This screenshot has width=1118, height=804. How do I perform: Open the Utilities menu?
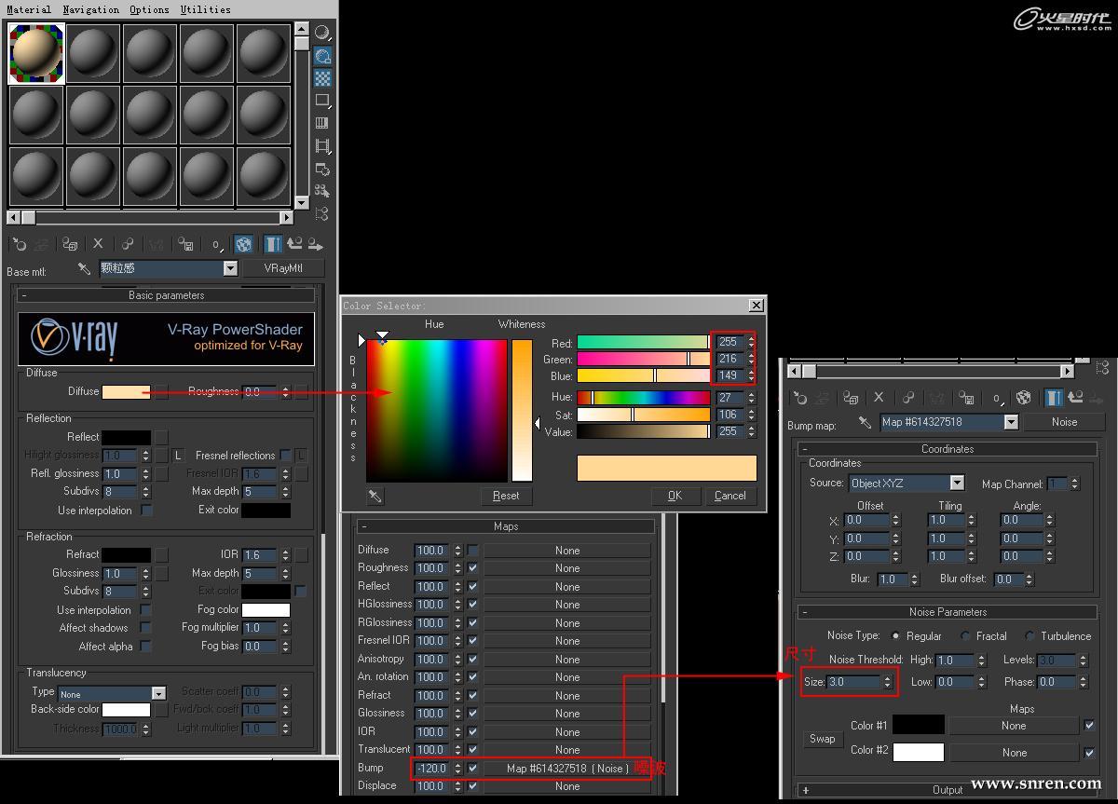pyautogui.click(x=205, y=9)
